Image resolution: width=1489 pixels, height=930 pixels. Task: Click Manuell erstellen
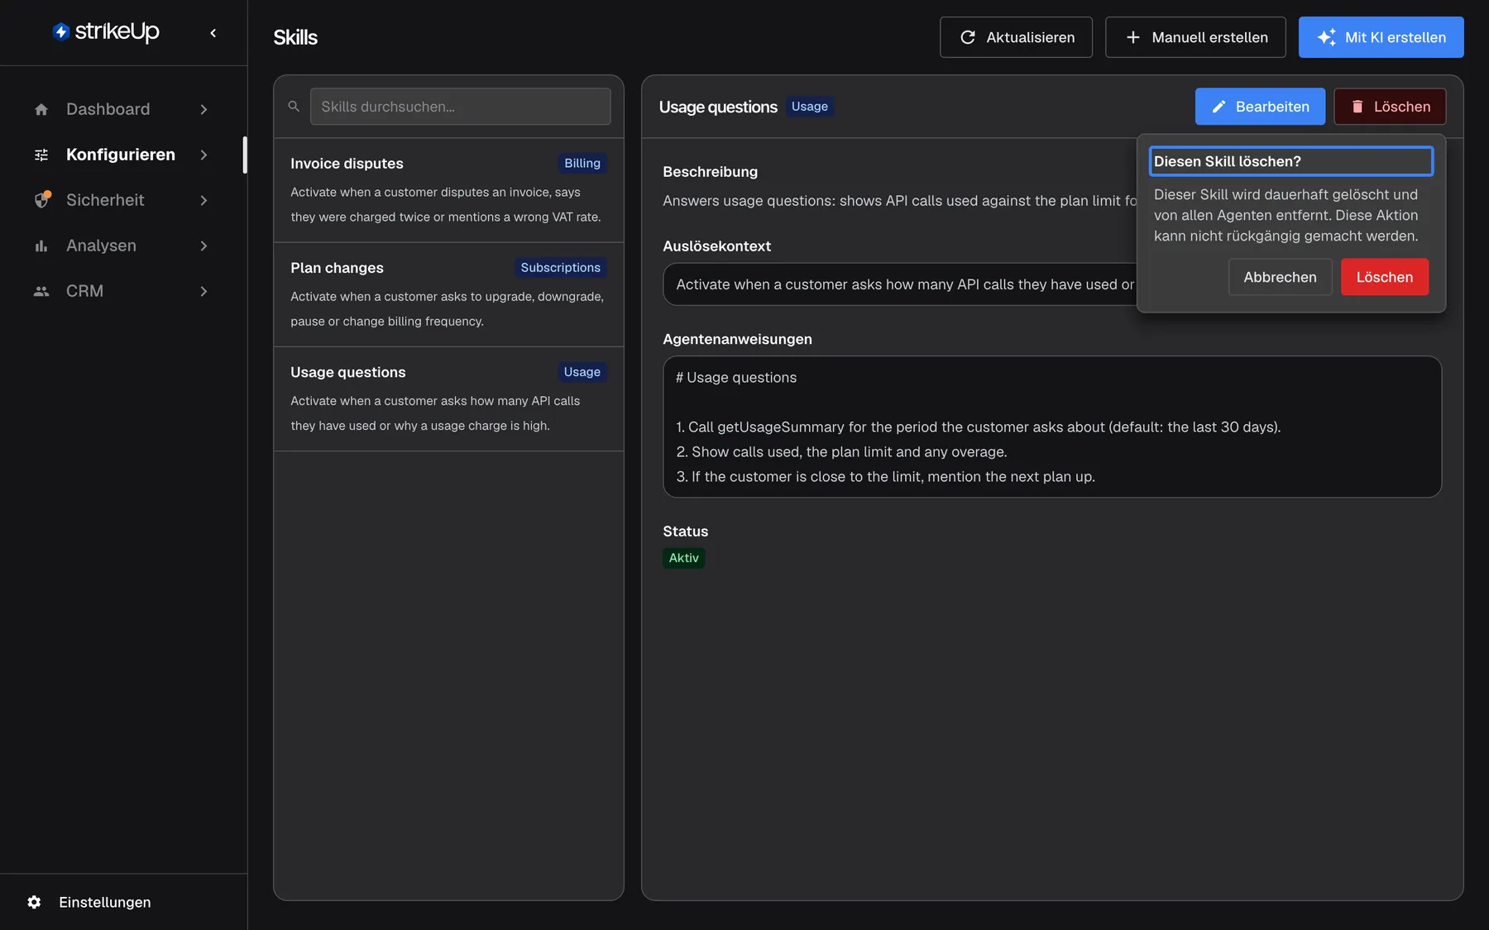1195,37
